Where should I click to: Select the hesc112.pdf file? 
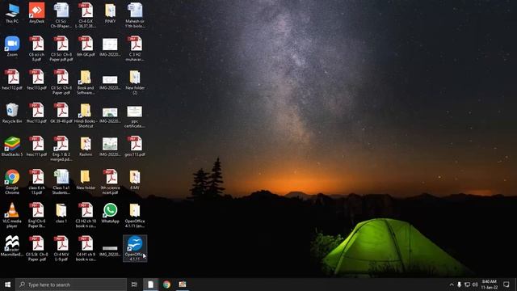point(12,80)
